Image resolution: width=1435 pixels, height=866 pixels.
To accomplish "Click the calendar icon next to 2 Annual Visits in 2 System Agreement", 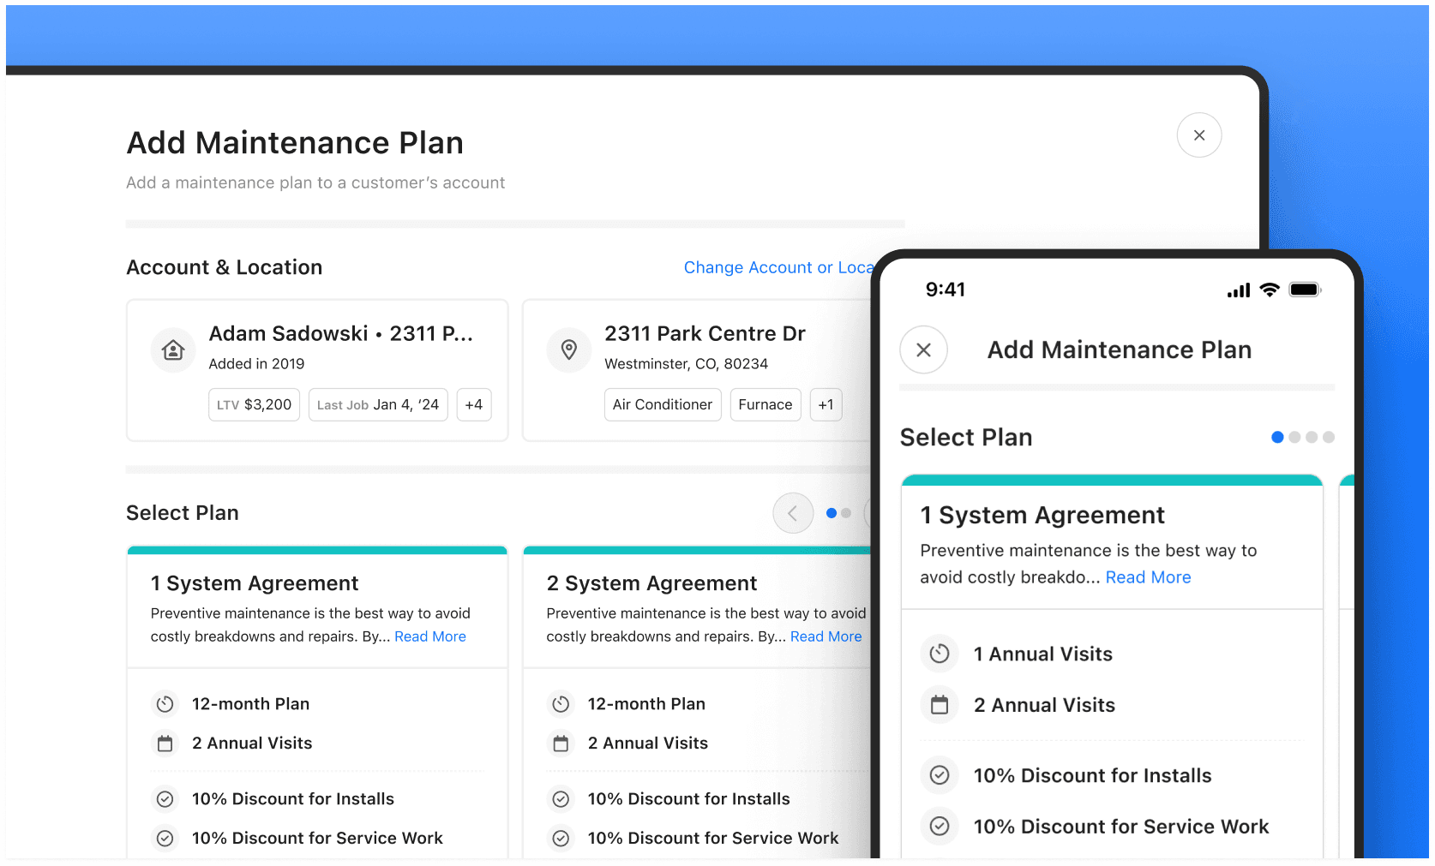I will coord(561,744).
